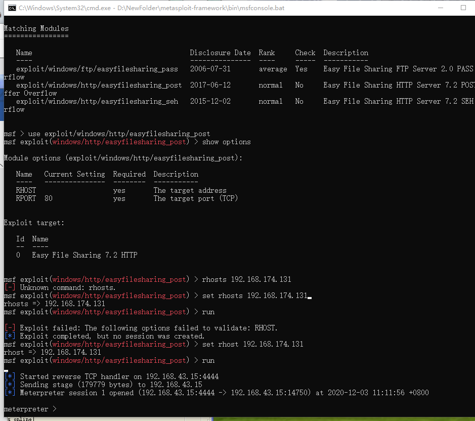Click disclosure date 2006-07-31

(x=210, y=69)
